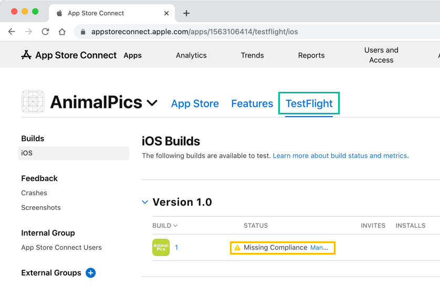Add an external group with the plus icon
Viewport: 440px width, 286px height.
tap(91, 273)
